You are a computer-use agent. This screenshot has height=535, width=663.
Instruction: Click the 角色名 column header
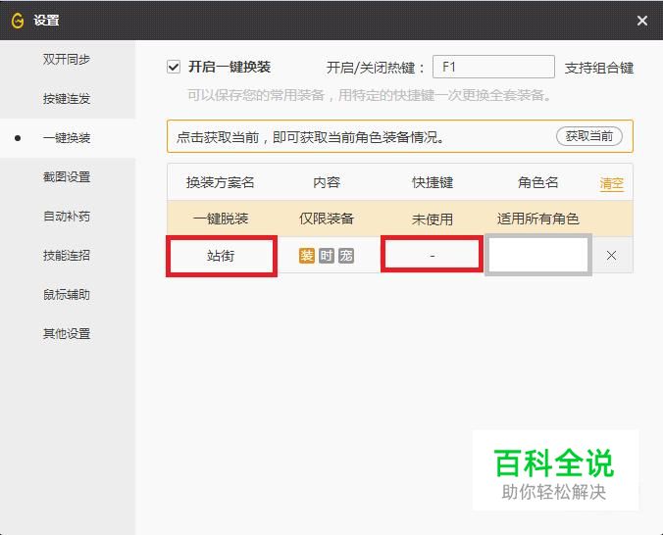537,182
